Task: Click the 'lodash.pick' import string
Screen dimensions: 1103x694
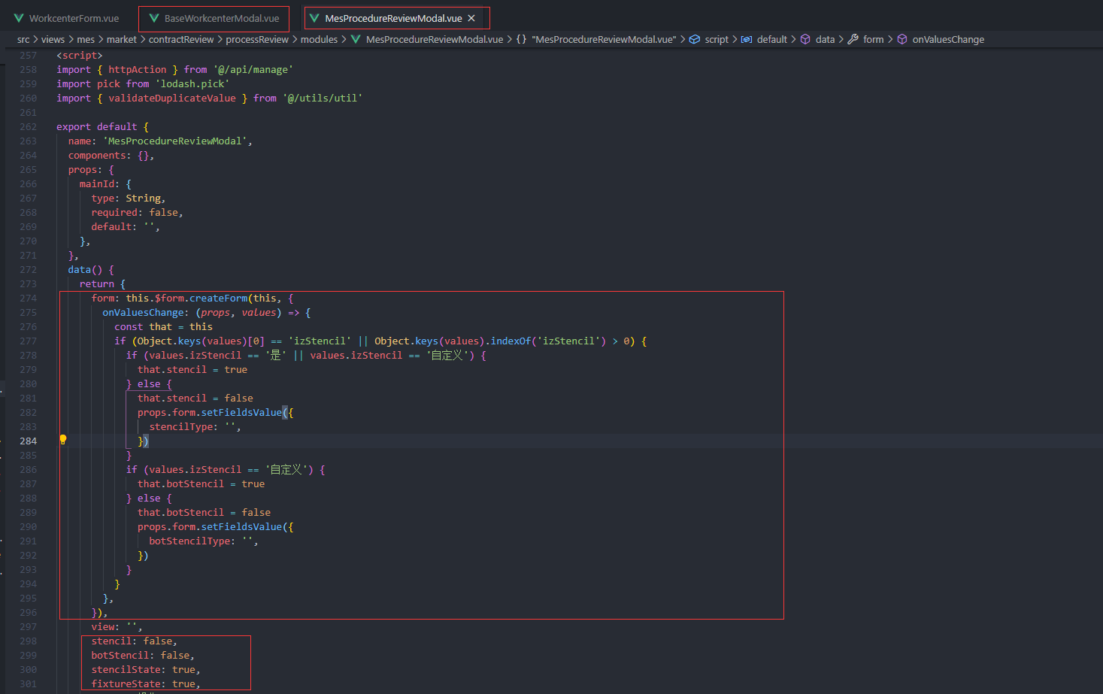Action: point(192,83)
